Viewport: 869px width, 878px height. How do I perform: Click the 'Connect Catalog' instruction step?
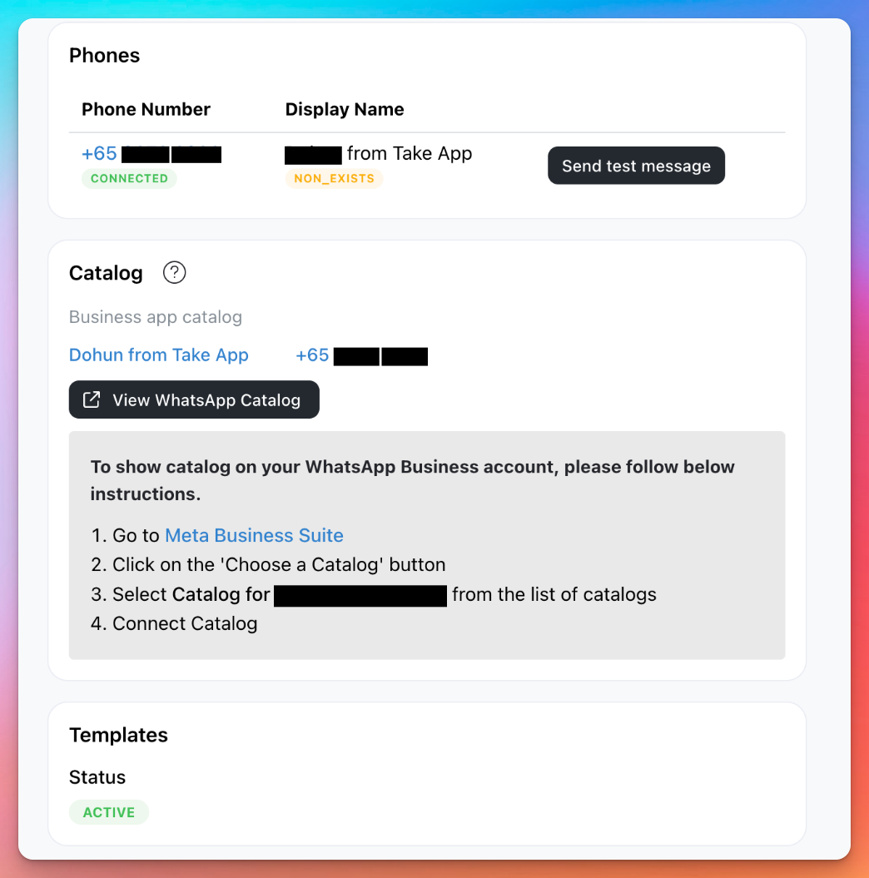tap(174, 624)
